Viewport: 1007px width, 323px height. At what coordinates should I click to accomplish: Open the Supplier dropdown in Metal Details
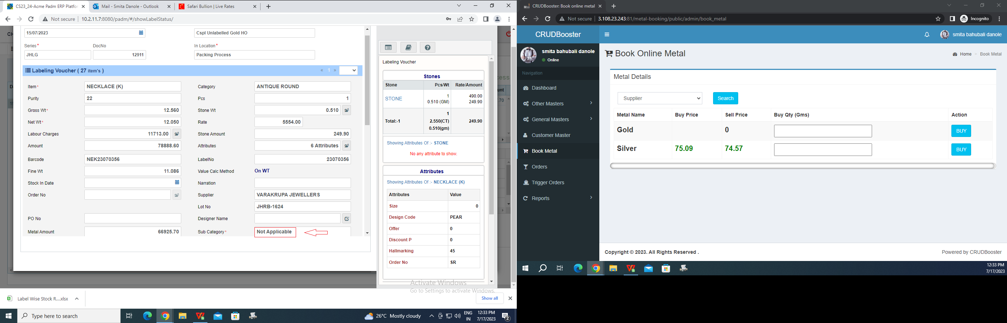tap(660, 99)
